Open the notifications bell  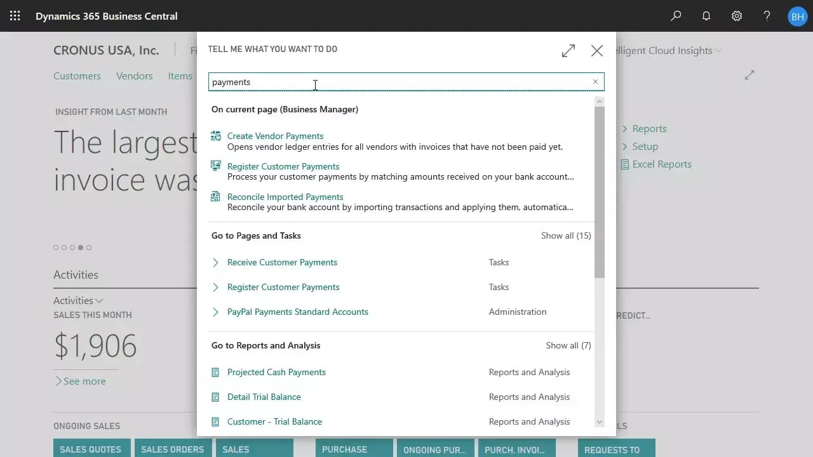point(706,16)
